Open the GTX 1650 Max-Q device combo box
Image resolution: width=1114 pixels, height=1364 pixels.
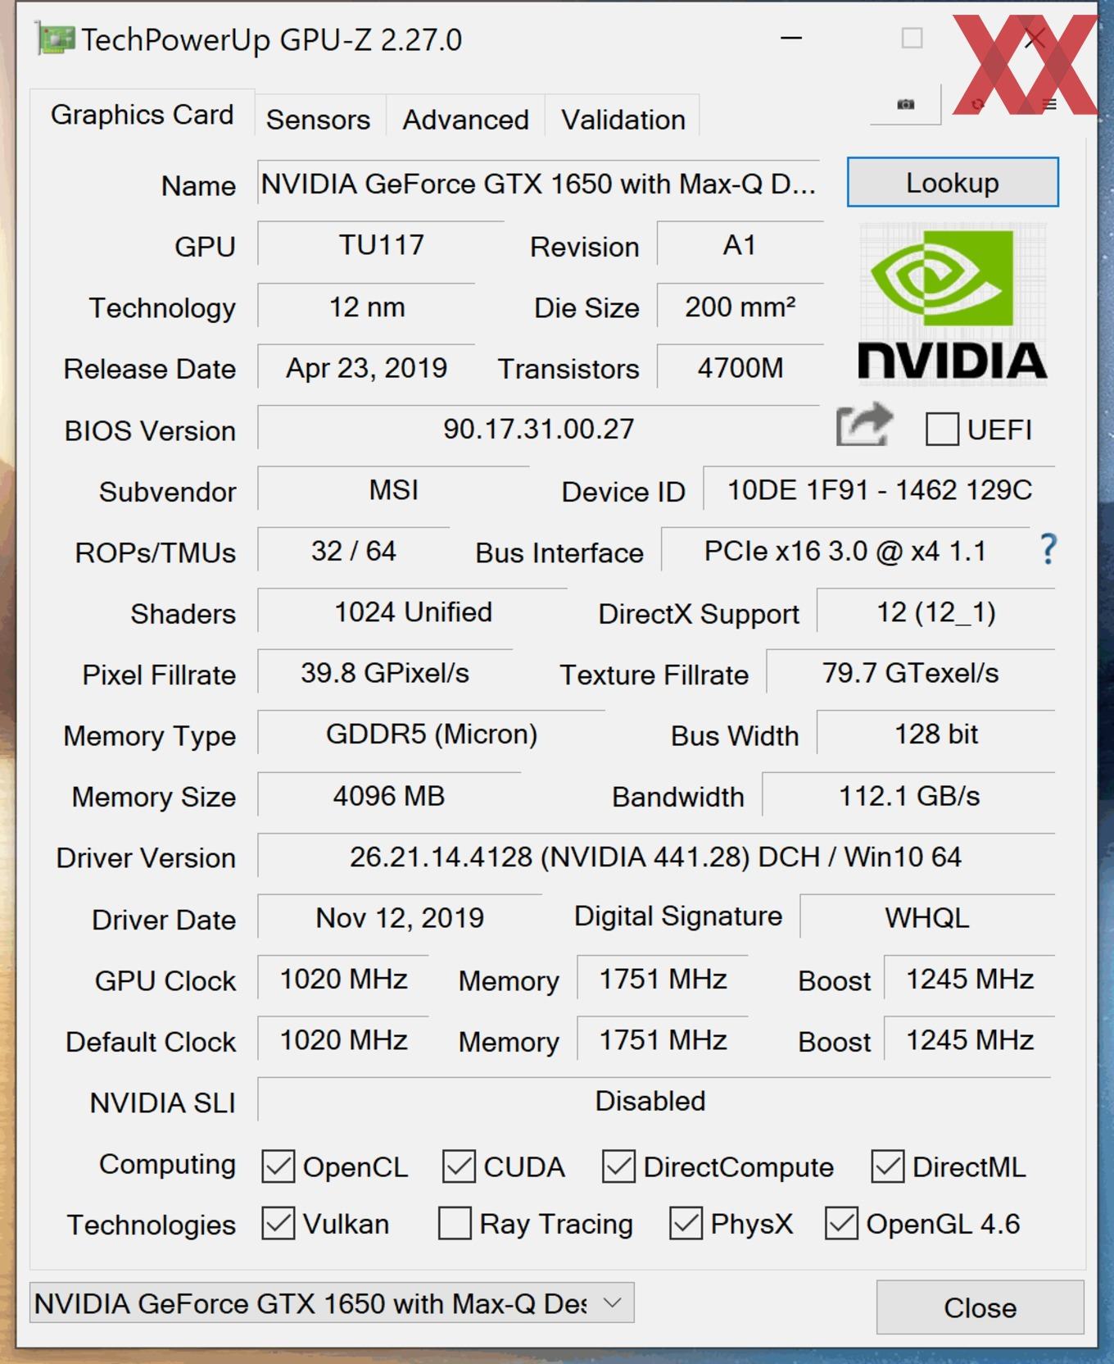pos(332,1303)
